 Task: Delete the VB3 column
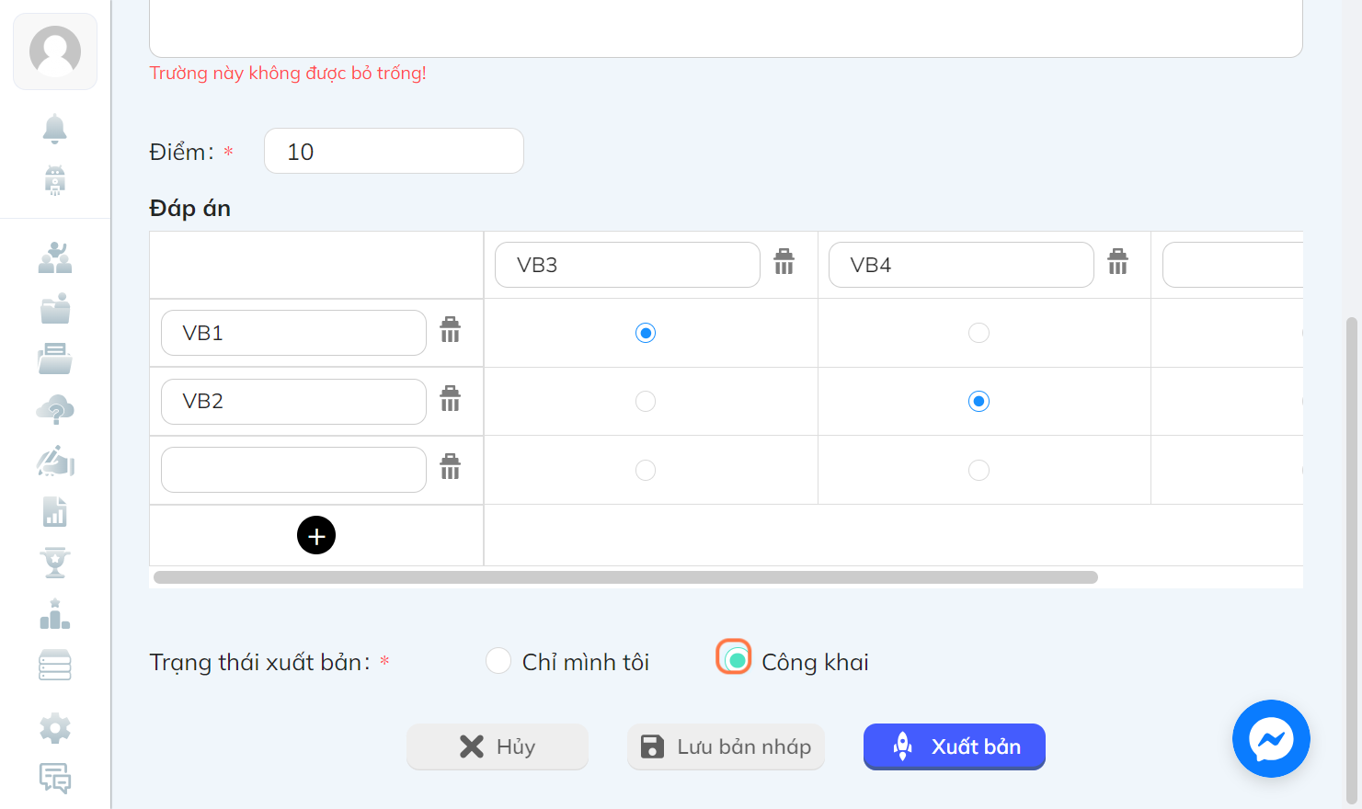[784, 262]
